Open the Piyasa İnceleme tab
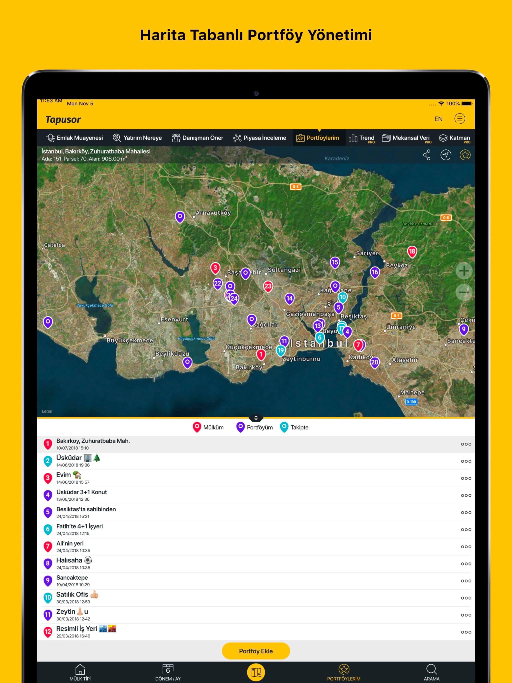Image resolution: width=512 pixels, height=683 pixels. (x=259, y=138)
